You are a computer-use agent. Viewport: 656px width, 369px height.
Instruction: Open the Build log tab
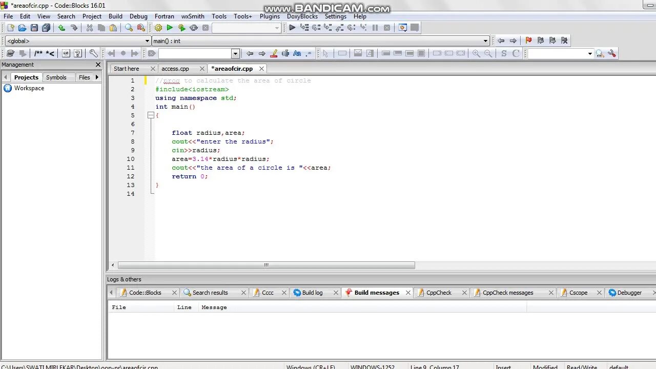tap(312, 293)
